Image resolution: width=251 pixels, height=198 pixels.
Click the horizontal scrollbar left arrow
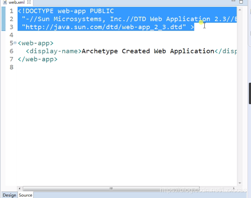tap(20, 189)
